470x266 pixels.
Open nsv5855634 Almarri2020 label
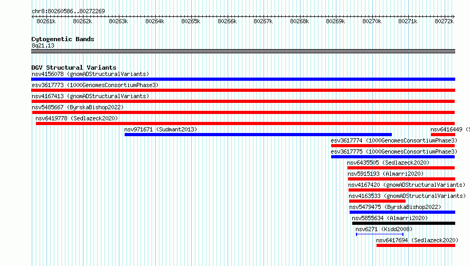[390, 218]
